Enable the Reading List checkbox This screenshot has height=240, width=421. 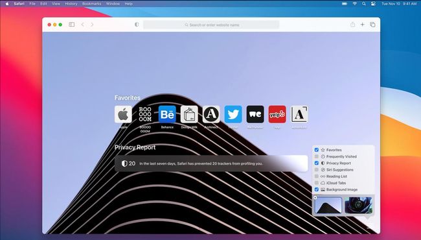[x=317, y=176]
